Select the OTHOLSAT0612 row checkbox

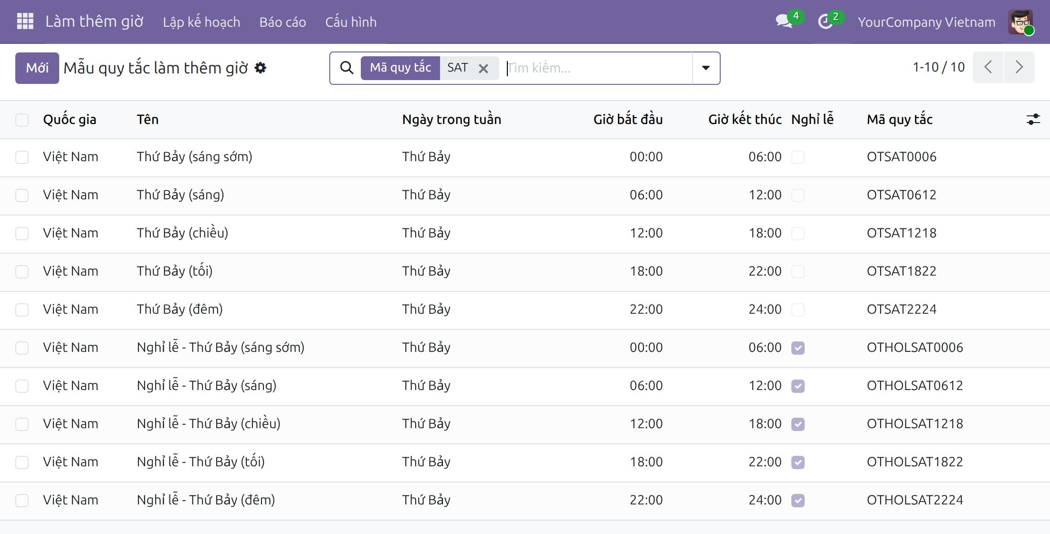coord(22,386)
